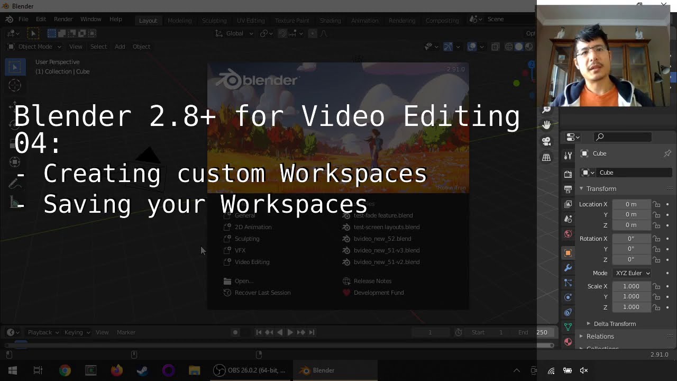Screen dimensions: 677x381
Task: Click the Location X value field
Action: 631,204
